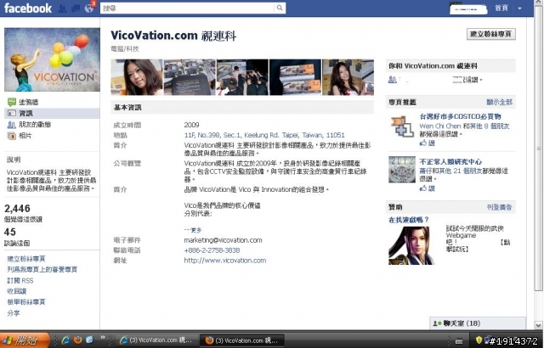Click 列為我專頁上的喜愛專頁 link

tap(42, 269)
